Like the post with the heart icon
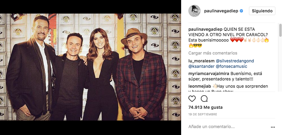The image size is (282, 135). pos(192,99)
